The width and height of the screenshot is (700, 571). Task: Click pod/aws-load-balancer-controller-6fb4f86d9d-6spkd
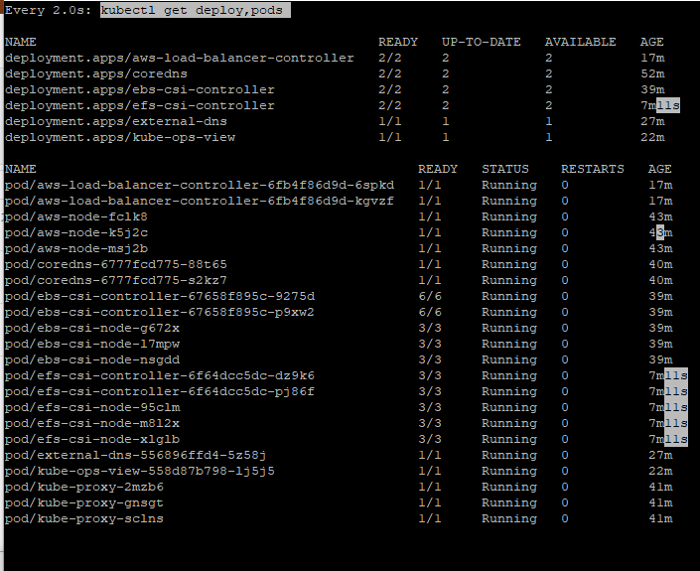[200, 186]
